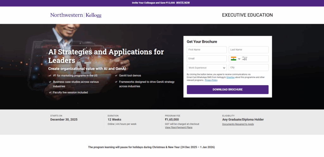Click checkmark beside Business case studies
324x157 pixels.
(x=50, y=82)
